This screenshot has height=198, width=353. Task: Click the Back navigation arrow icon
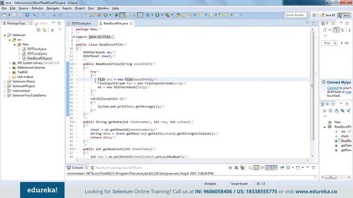227,15
